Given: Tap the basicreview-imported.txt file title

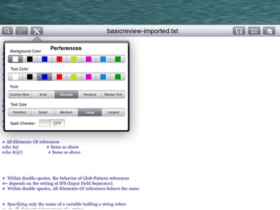Looking at the screenshot, I should 142,31.
